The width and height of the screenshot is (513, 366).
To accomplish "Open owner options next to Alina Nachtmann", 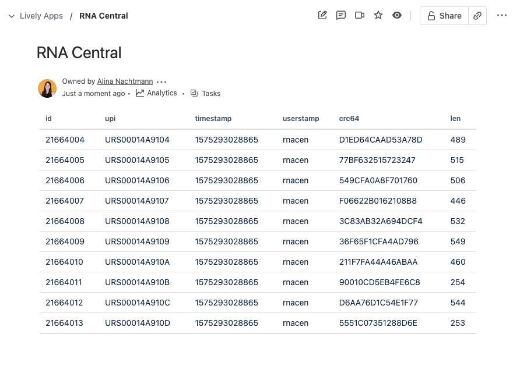I will pyautogui.click(x=161, y=81).
